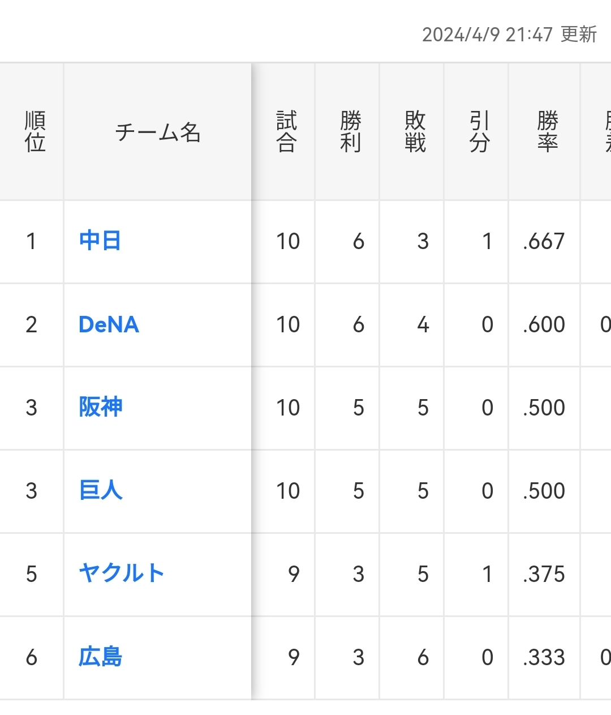Select DeNA's .600 win rate cell
Image resolution: width=611 pixels, height=715 pixels.
click(544, 325)
